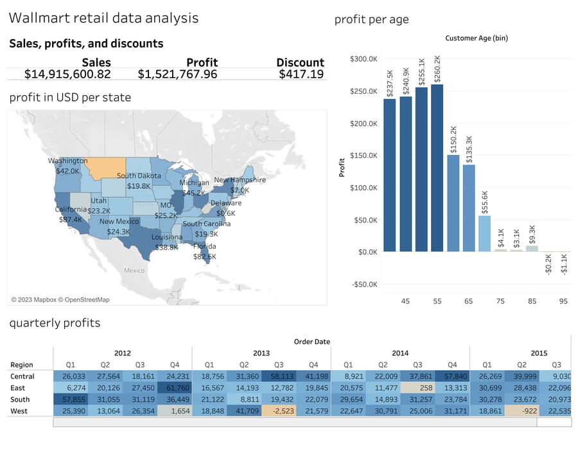
Task: Select Florida $82.6K on the map
Action: coord(205,251)
